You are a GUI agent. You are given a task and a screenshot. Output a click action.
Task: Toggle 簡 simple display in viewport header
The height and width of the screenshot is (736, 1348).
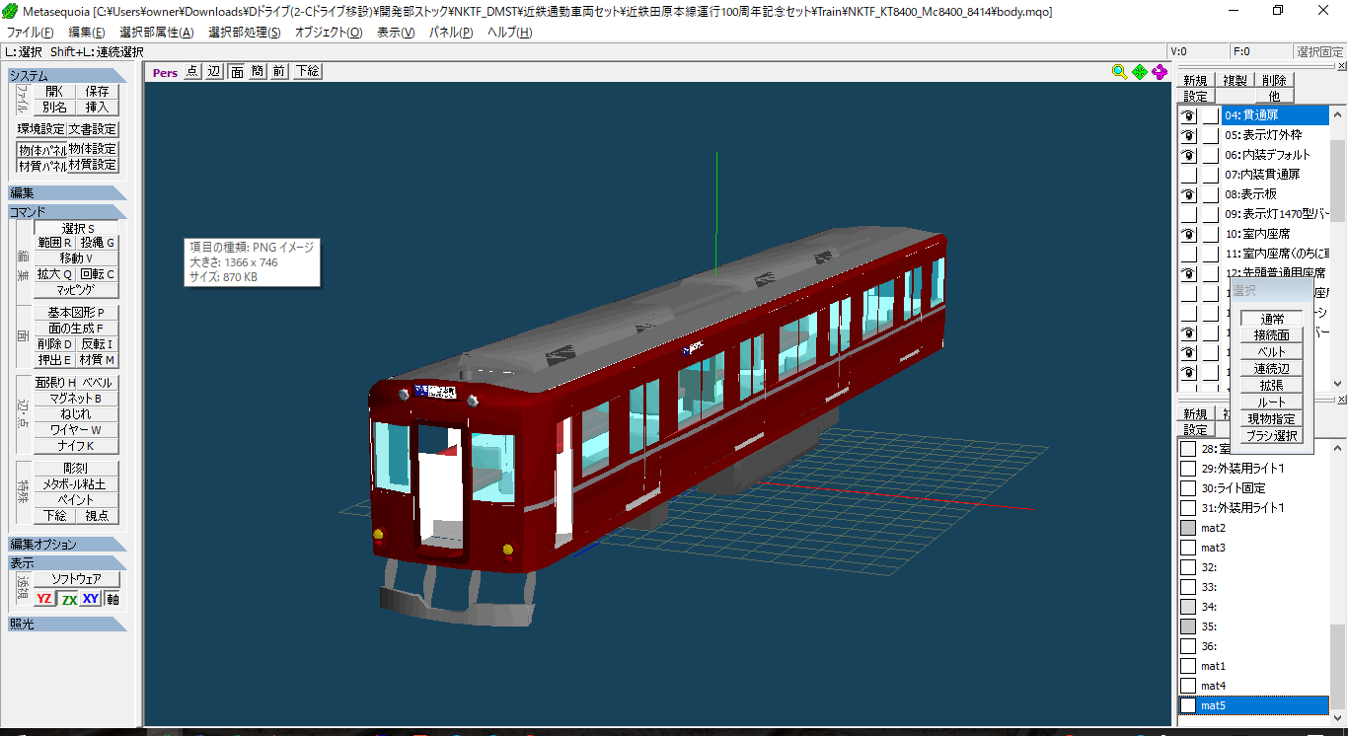258,71
